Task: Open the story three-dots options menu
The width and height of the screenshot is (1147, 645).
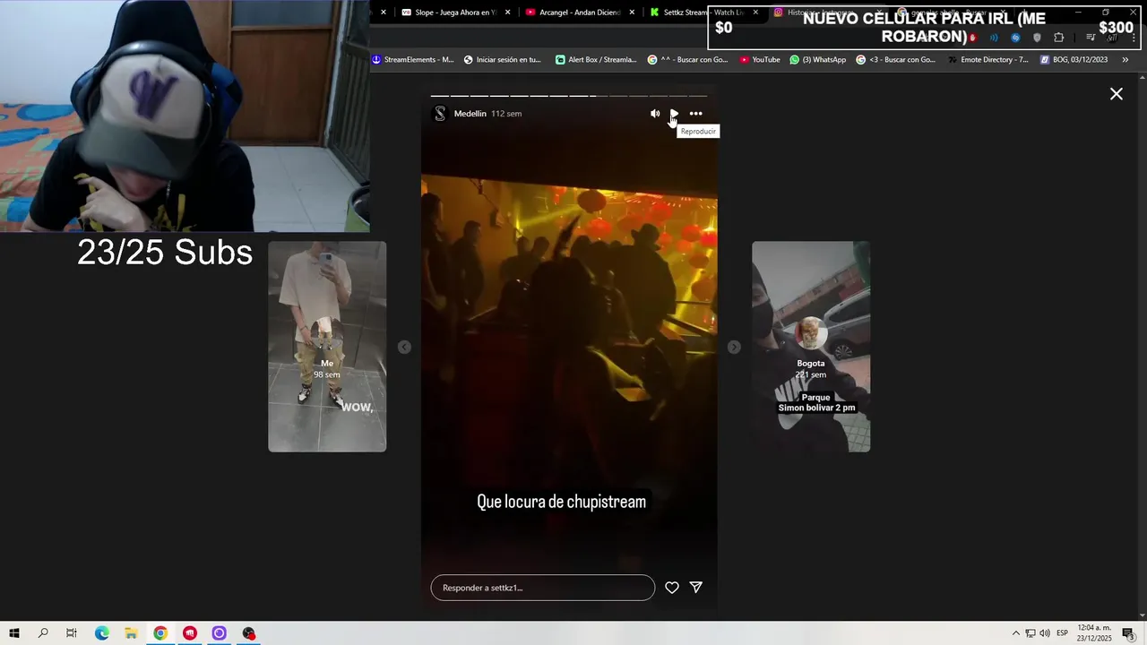Action: click(695, 114)
